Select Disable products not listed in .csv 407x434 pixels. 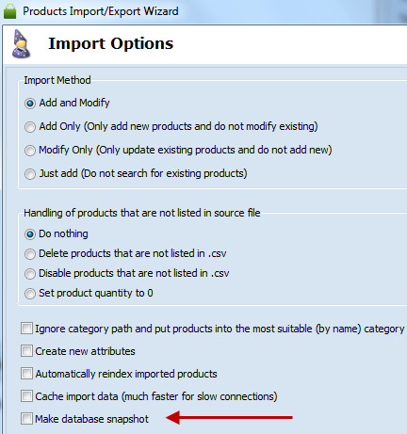(30, 274)
